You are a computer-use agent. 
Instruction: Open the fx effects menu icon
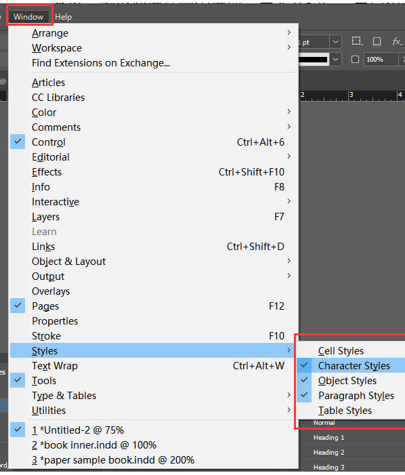coord(397,41)
